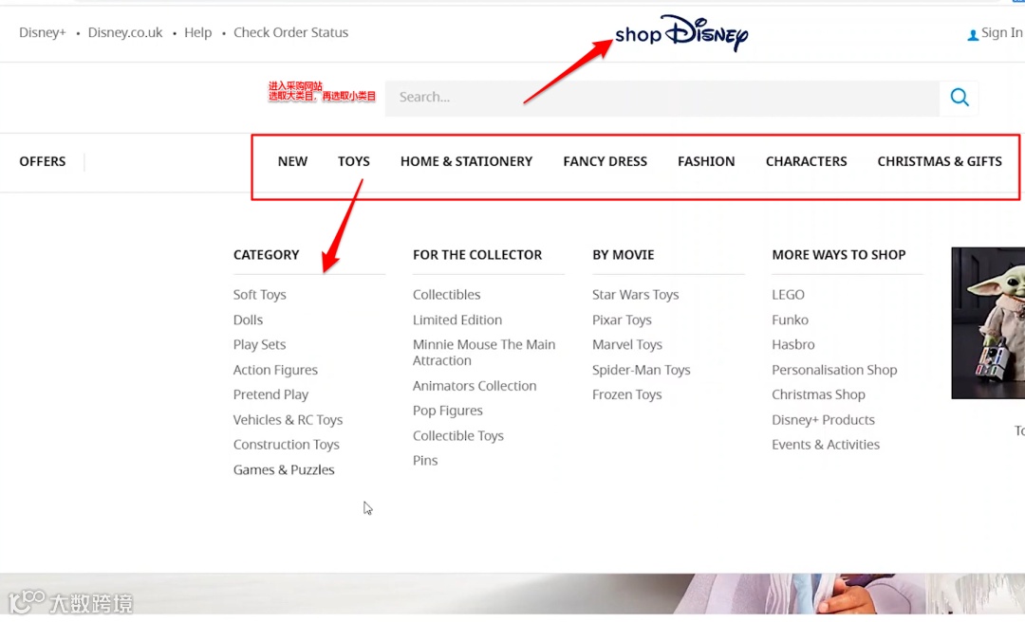Open Disney+ Products link
The image size is (1025, 622).
pyautogui.click(x=823, y=420)
